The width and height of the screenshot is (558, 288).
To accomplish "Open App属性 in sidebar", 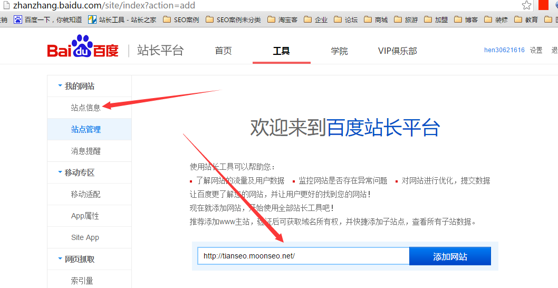I will 85,216.
